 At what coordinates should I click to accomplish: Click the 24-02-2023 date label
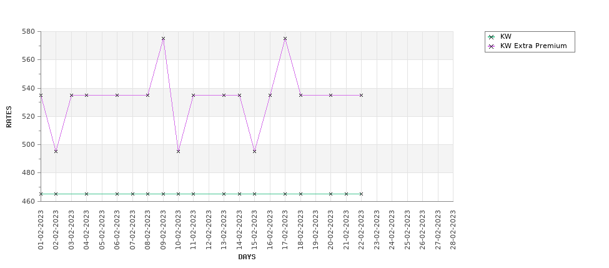coord(392,229)
